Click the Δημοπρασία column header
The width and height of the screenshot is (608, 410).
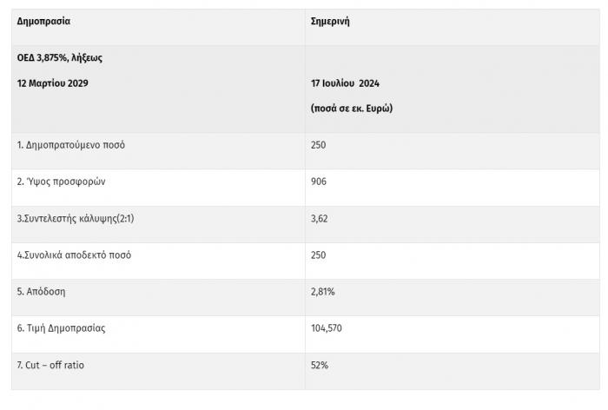(x=43, y=22)
